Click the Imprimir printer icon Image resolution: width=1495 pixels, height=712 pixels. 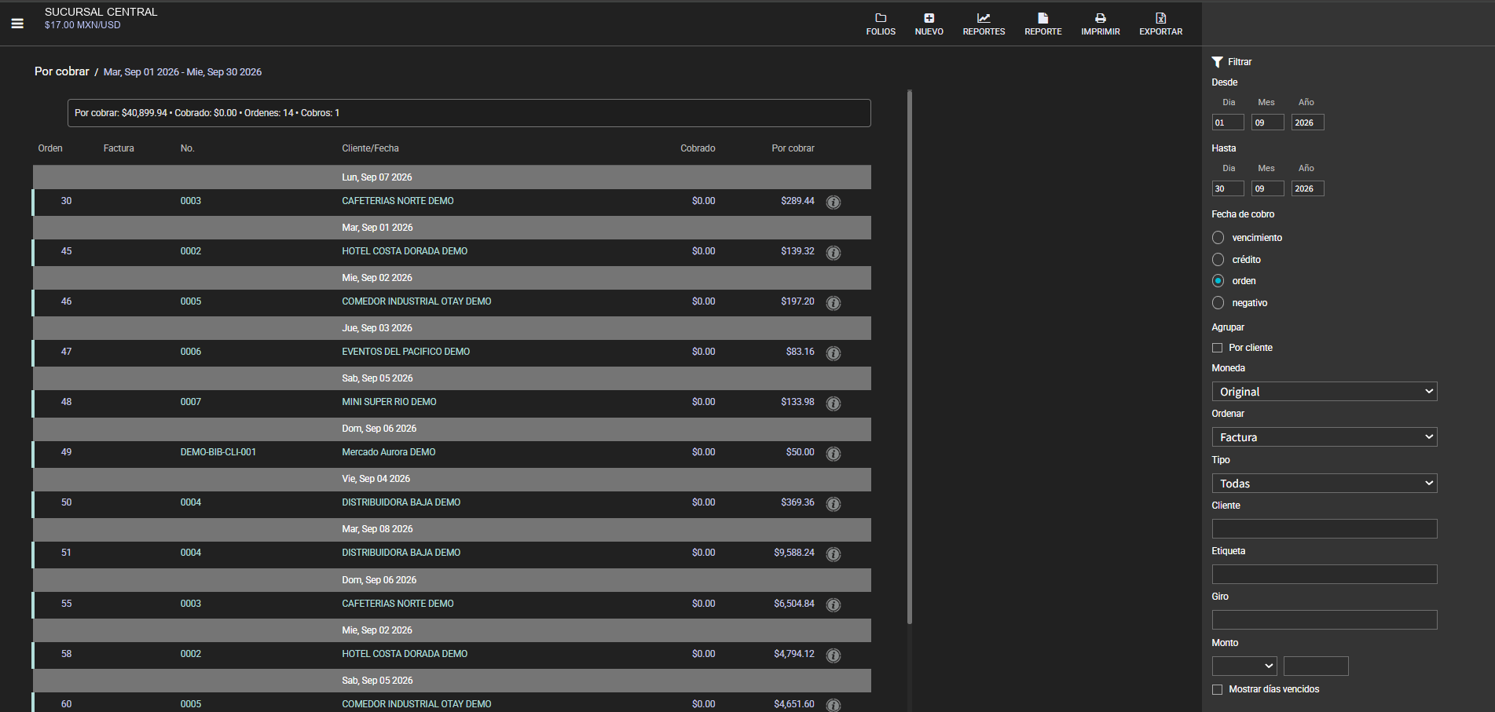click(x=1101, y=18)
